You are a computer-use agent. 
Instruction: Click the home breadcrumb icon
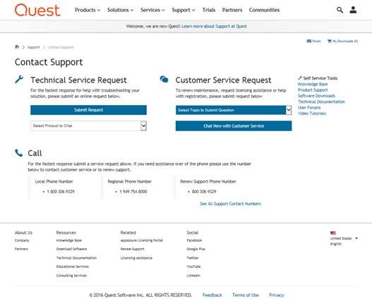pos(17,47)
